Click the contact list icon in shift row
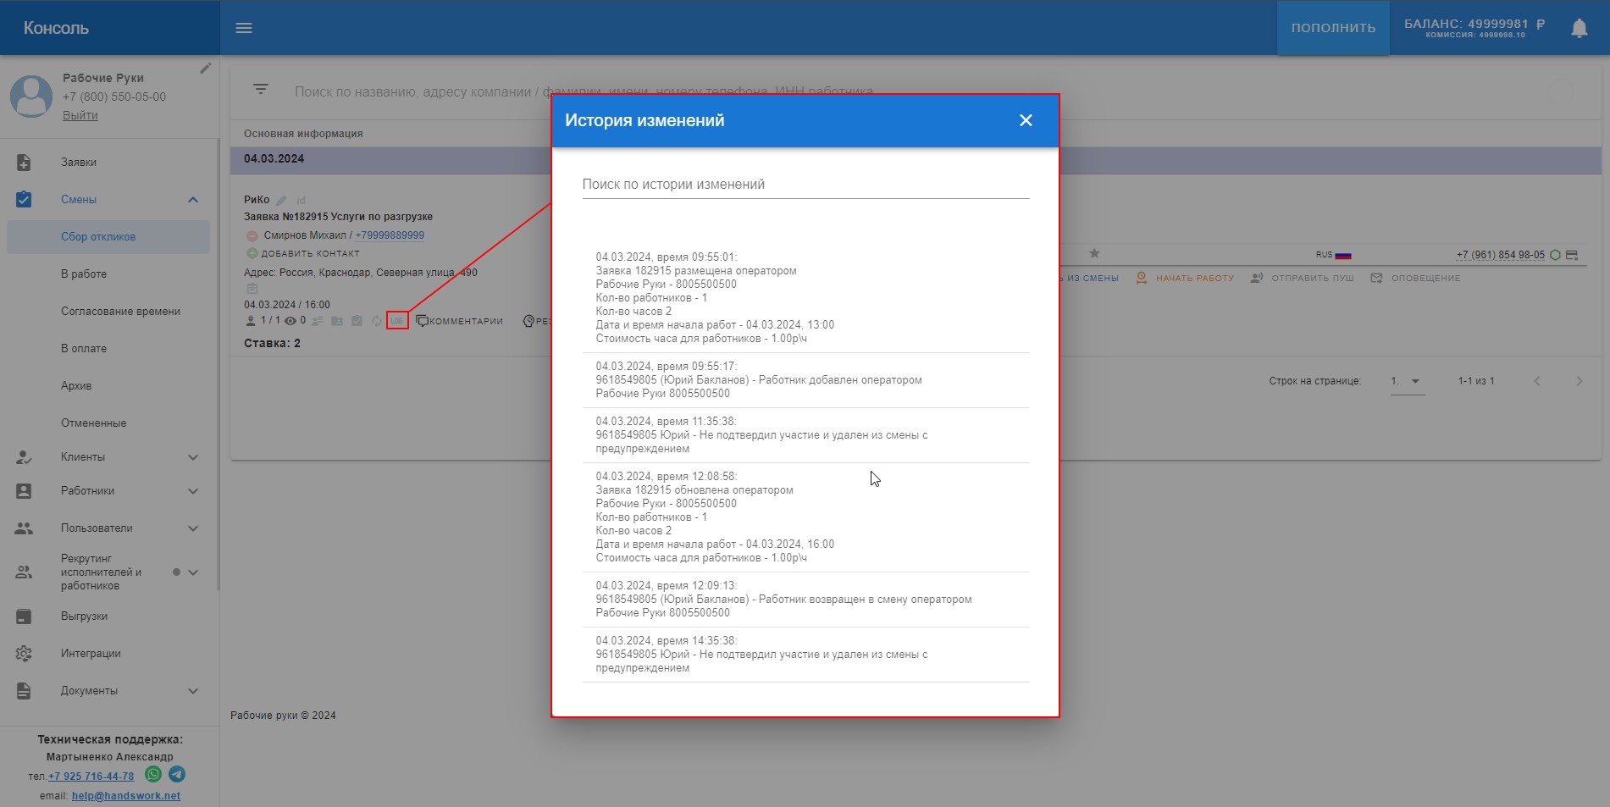Screen dimensions: 1610x807 point(318,321)
